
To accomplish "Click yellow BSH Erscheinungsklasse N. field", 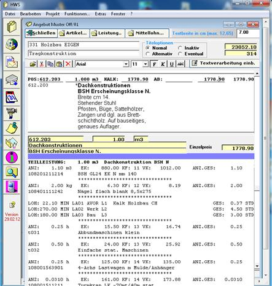I will click(x=107, y=151).
